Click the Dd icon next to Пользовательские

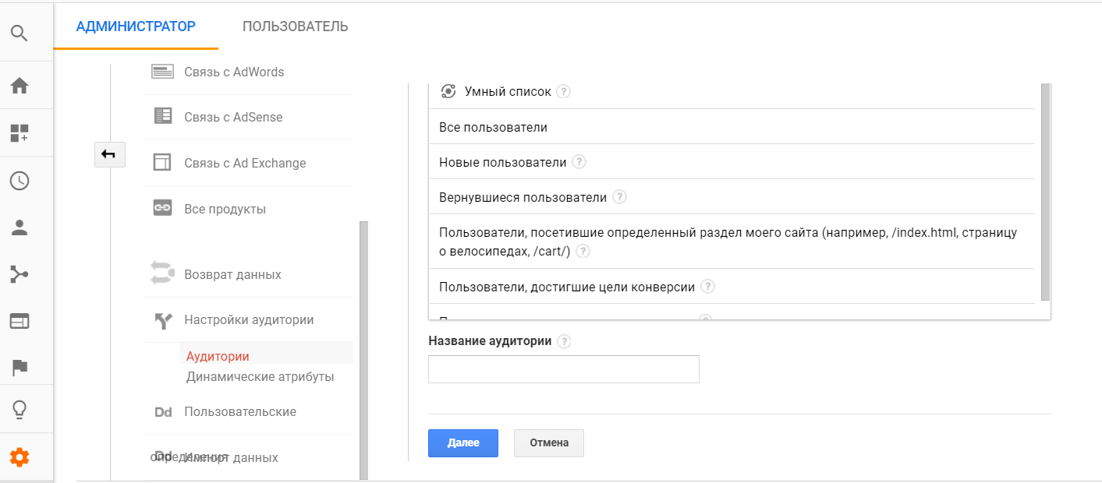(x=163, y=412)
